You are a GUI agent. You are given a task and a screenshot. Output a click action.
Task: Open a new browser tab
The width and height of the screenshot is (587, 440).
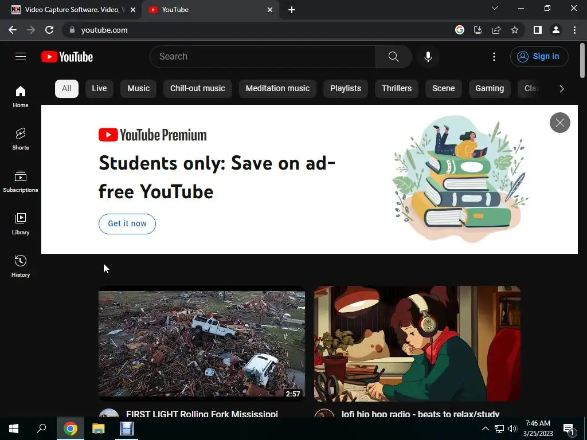tap(292, 10)
